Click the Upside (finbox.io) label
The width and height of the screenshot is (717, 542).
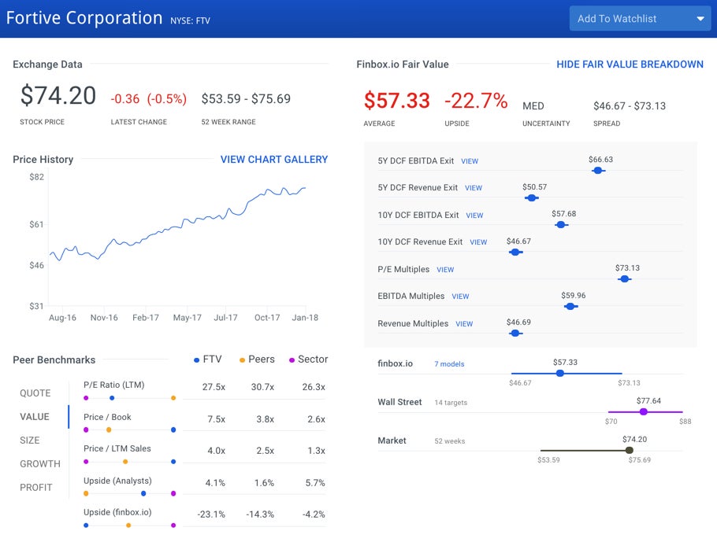coord(117,512)
